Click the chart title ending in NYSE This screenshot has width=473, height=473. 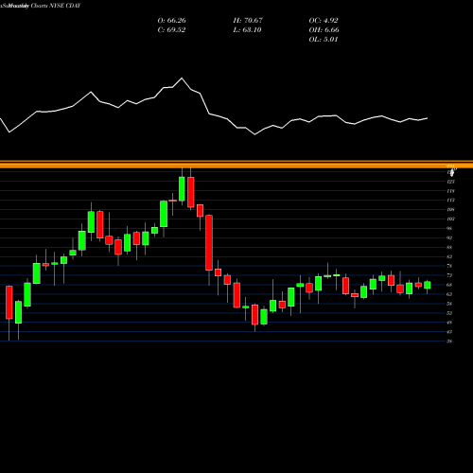coord(41,6)
